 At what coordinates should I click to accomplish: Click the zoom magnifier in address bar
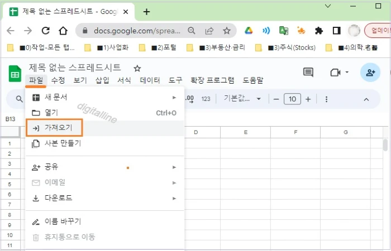(191, 31)
